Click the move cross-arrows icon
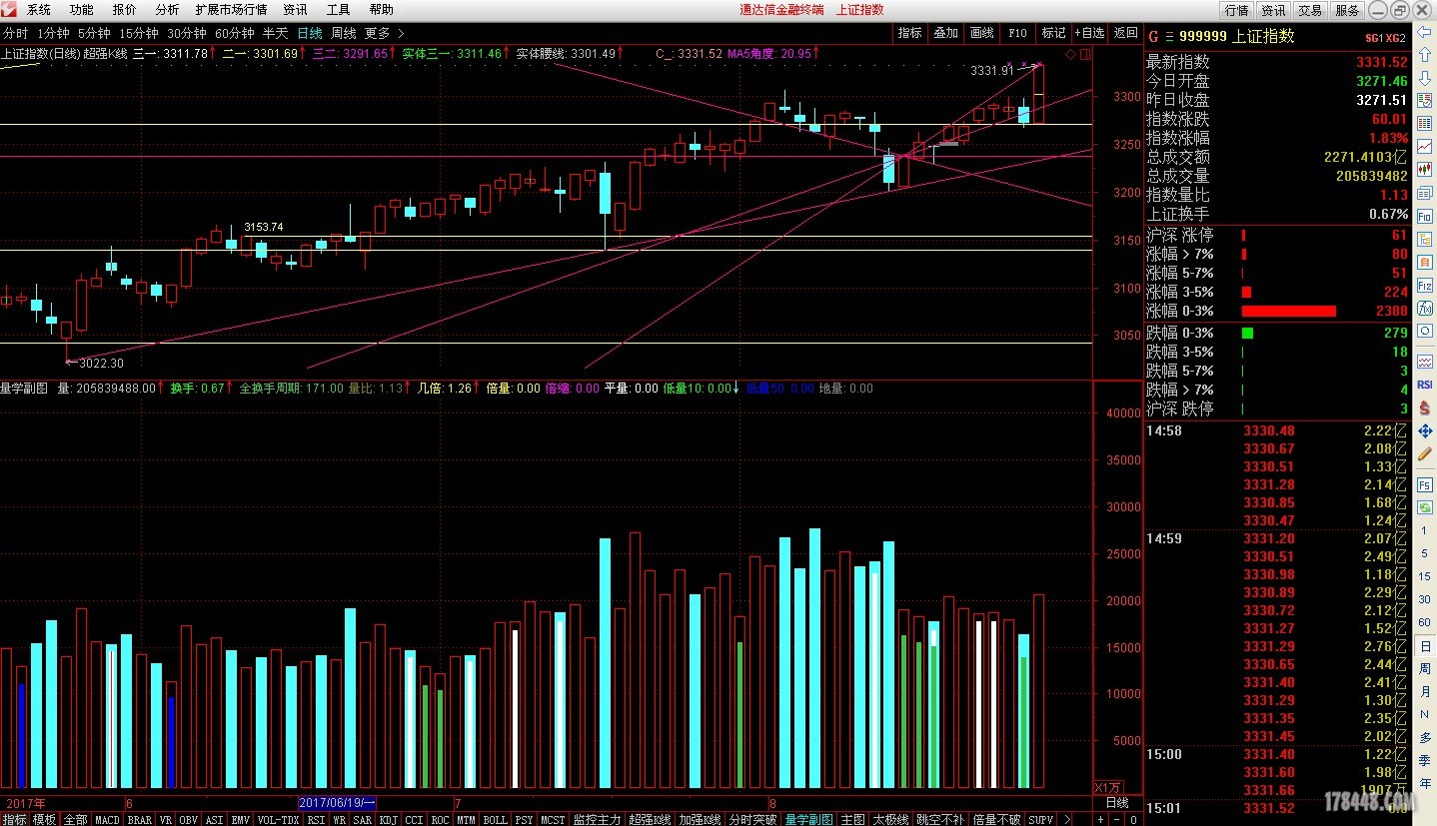Screen dimensions: 1437x826 1424,430
